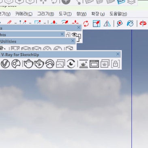
Task: Toggle lock camera orientation icon
Action: click(x=116, y=64)
